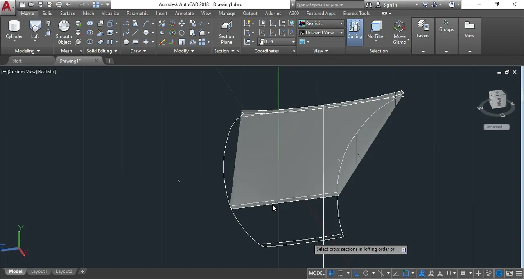
Task: Click the Unnamed UCS label under ViewCube
Action: [x=496, y=127]
